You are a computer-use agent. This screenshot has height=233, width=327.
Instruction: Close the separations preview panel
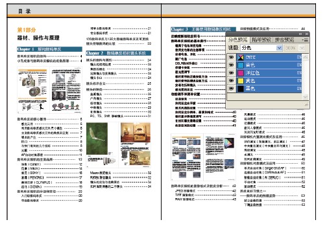point(307,34)
